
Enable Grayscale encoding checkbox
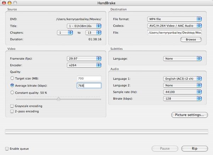pyautogui.click(x=12, y=106)
